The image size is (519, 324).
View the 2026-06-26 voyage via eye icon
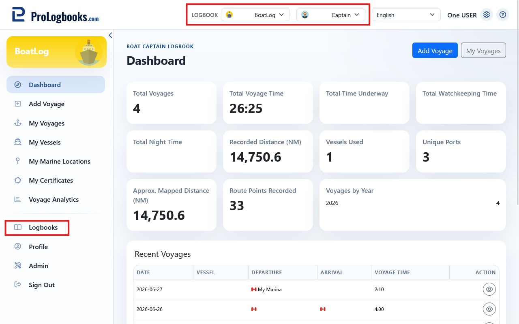click(489, 309)
